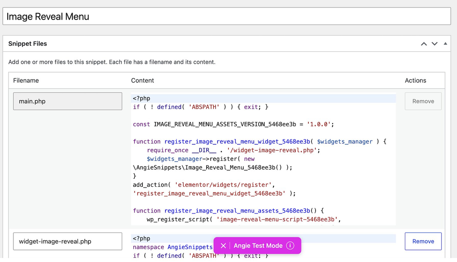457x262 pixels.
Task: Move Snippet Files panel down
Action: tap(435, 44)
